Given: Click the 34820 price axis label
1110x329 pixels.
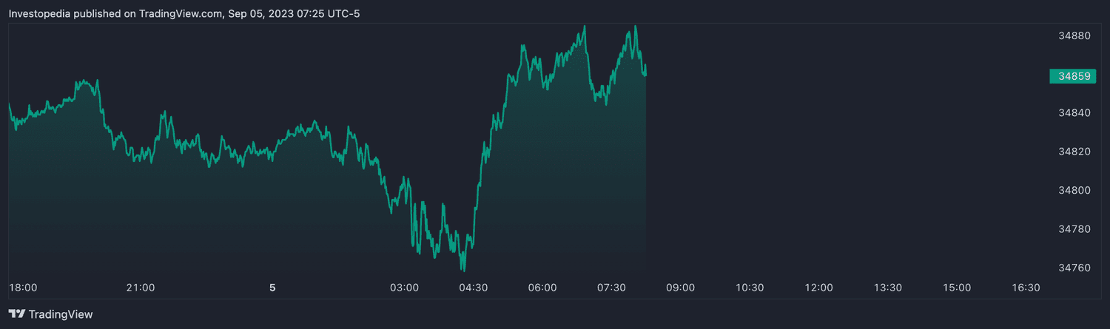Looking at the screenshot, I should pos(1073,152).
